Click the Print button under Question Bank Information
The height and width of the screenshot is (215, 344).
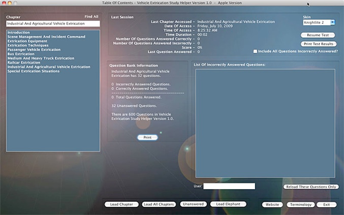tap(147, 137)
